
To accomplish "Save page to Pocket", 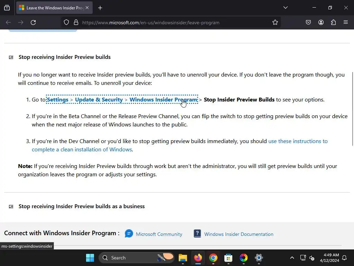I will pyautogui.click(x=308, y=23).
